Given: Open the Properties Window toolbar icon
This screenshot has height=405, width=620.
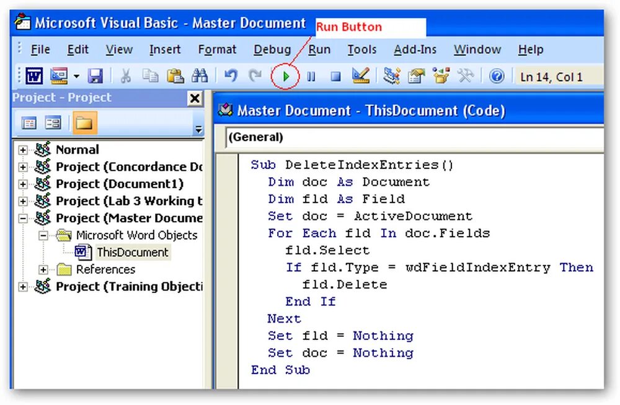Looking at the screenshot, I should point(416,76).
